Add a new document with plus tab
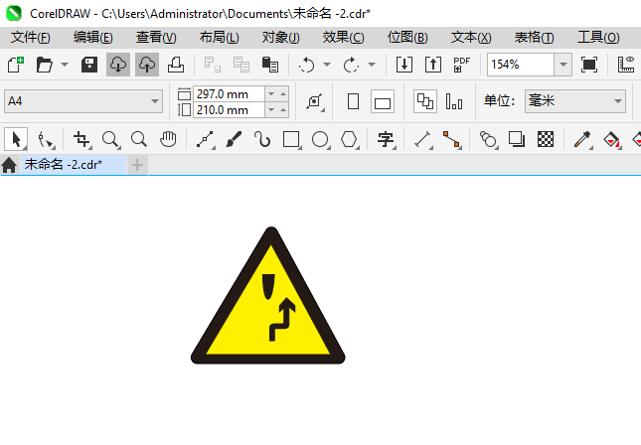Image resolution: width=641 pixels, height=445 pixels. point(137,165)
